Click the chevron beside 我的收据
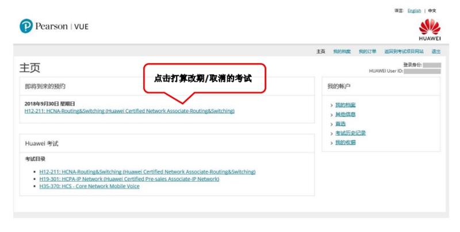This screenshot has height=232, width=460. pyautogui.click(x=332, y=142)
